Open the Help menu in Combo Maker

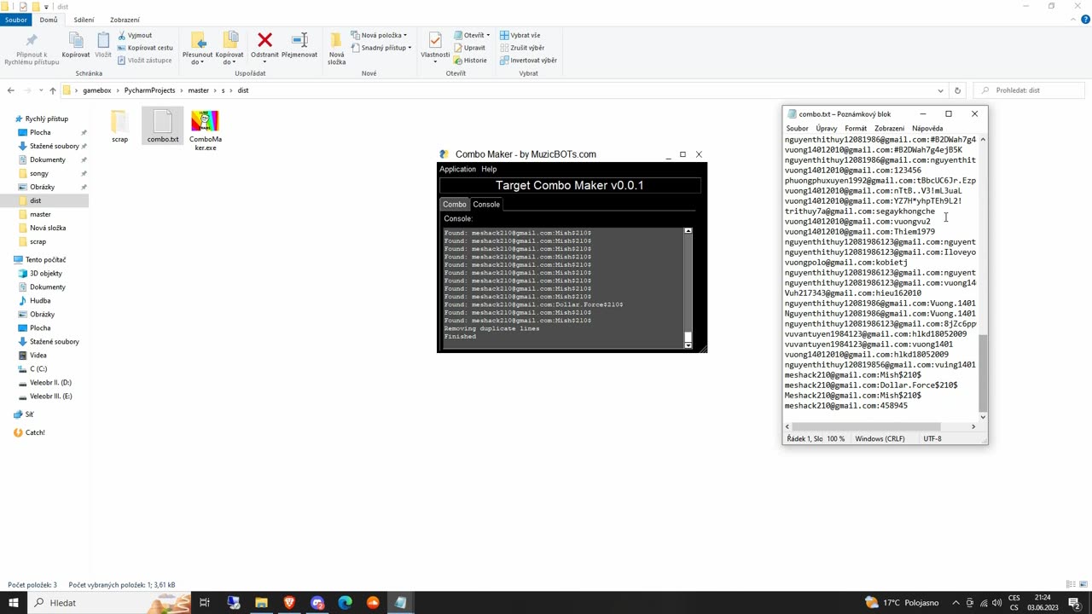489,169
